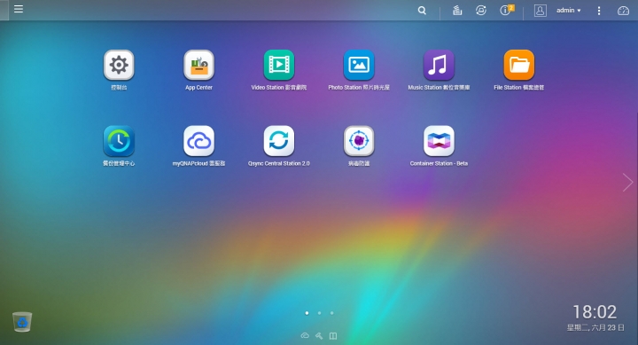Open the antivirus protection app

pyautogui.click(x=359, y=141)
